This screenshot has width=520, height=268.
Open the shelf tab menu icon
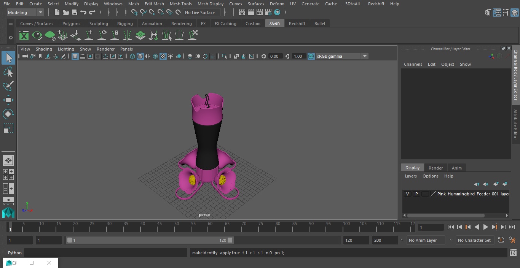click(11, 24)
